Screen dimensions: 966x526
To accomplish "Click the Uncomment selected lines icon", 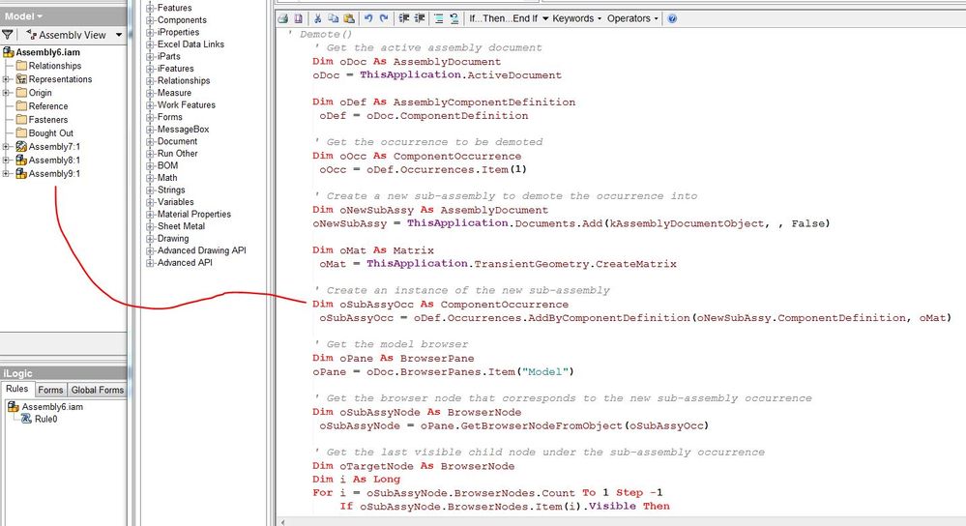I will [x=454, y=18].
